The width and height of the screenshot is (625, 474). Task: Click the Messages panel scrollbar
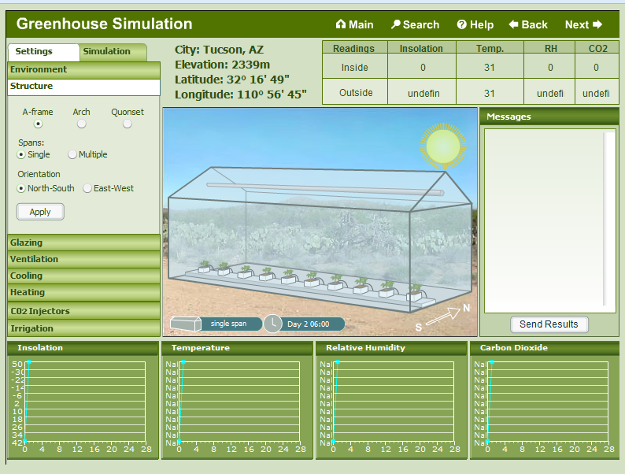(x=607, y=220)
